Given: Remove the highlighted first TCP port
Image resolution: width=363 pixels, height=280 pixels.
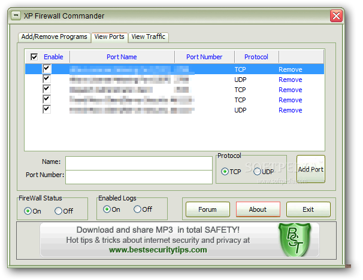Looking at the screenshot, I should [291, 69].
